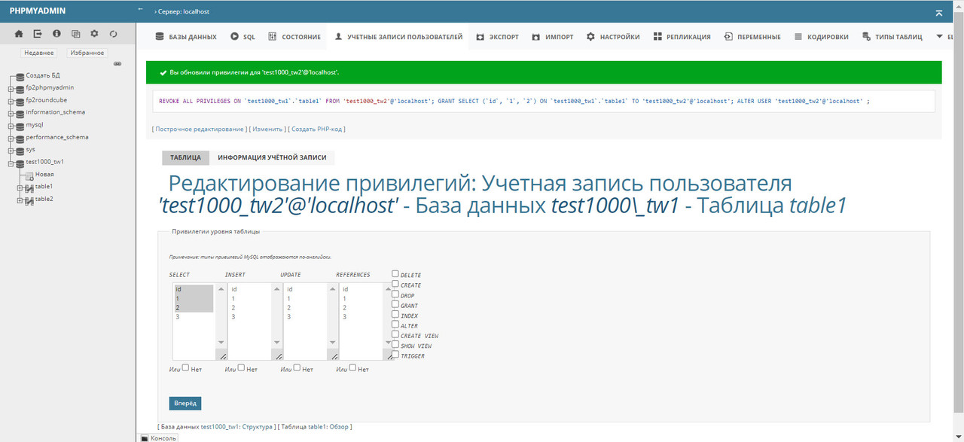The image size is (964, 442).
Task: Open the Переменные tab
Action: click(752, 37)
